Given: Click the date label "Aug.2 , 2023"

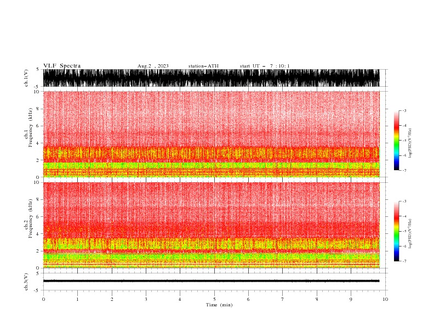Looking at the screenshot, I should pos(153,66).
